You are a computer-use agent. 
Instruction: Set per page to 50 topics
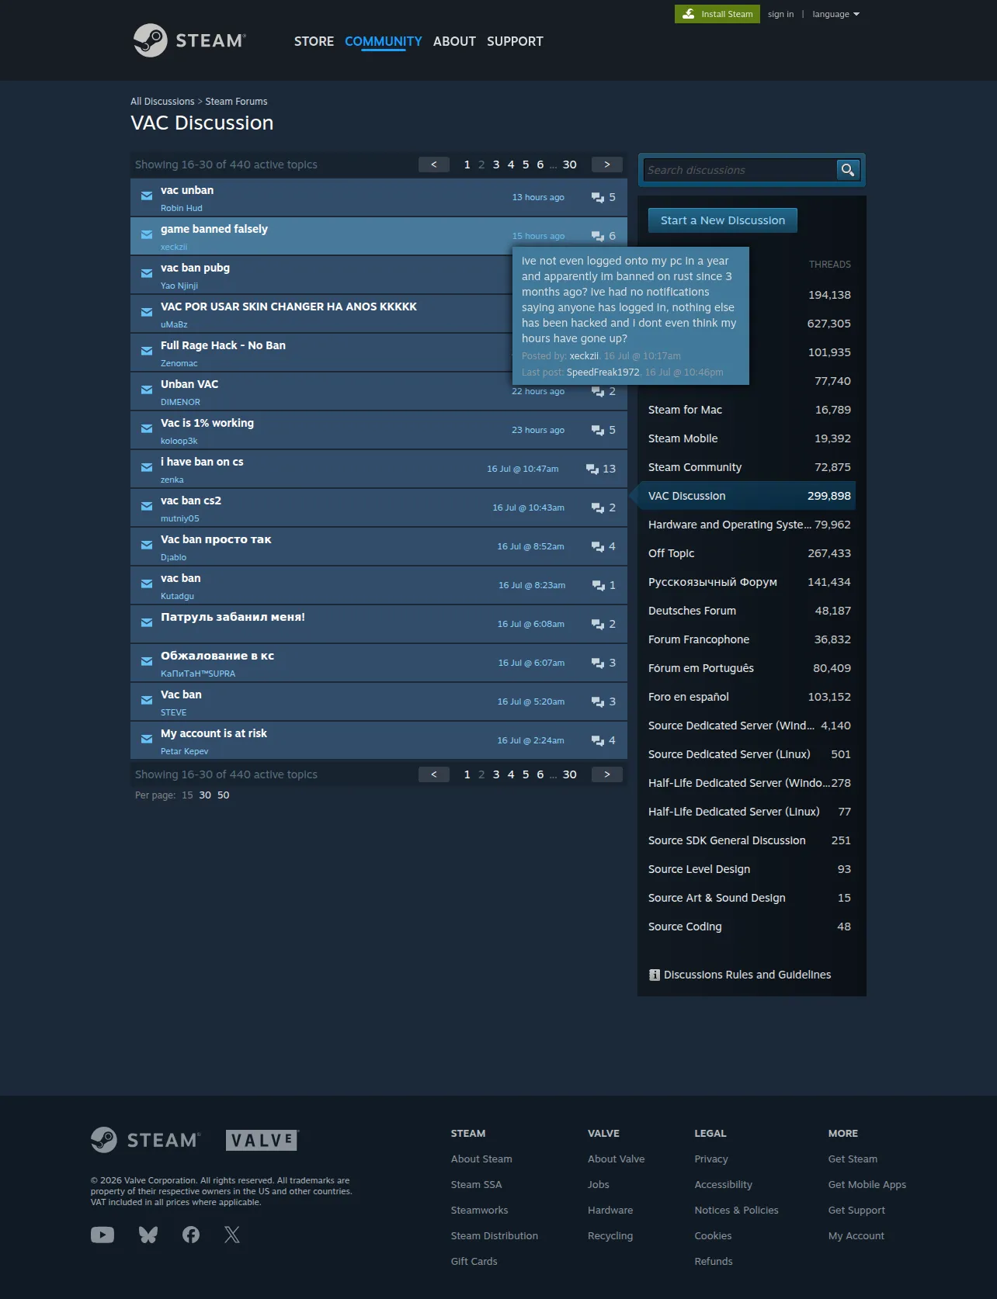point(224,795)
